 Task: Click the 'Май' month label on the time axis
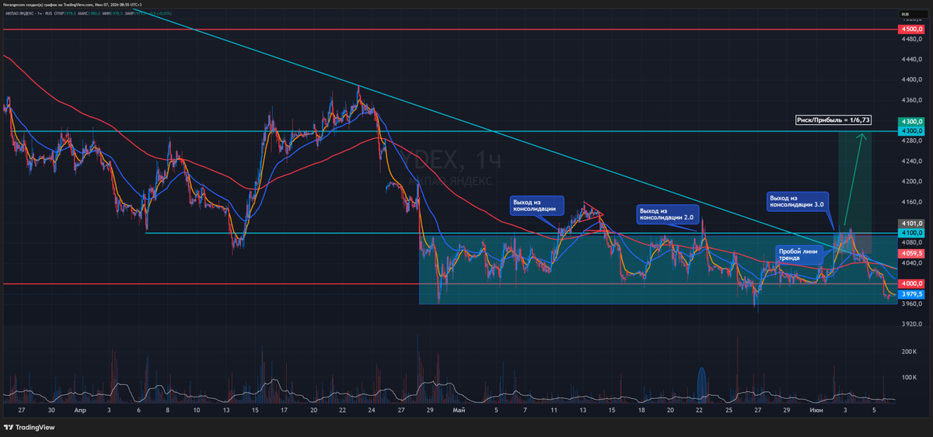pos(457,409)
